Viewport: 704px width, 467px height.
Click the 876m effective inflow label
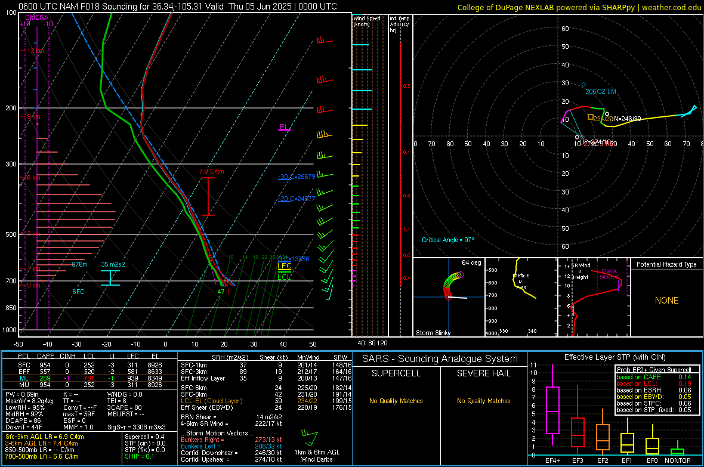click(79, 264)
